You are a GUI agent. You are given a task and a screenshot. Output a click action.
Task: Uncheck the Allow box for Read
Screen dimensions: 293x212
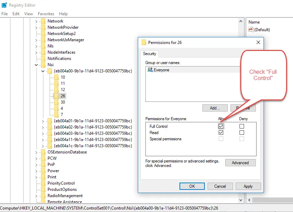221,133
